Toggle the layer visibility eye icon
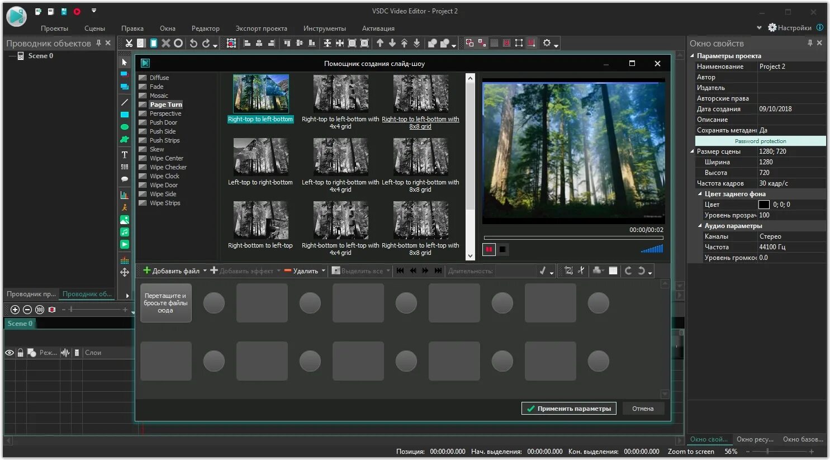Viewport: 830px width, 460px height. point(10,353)
